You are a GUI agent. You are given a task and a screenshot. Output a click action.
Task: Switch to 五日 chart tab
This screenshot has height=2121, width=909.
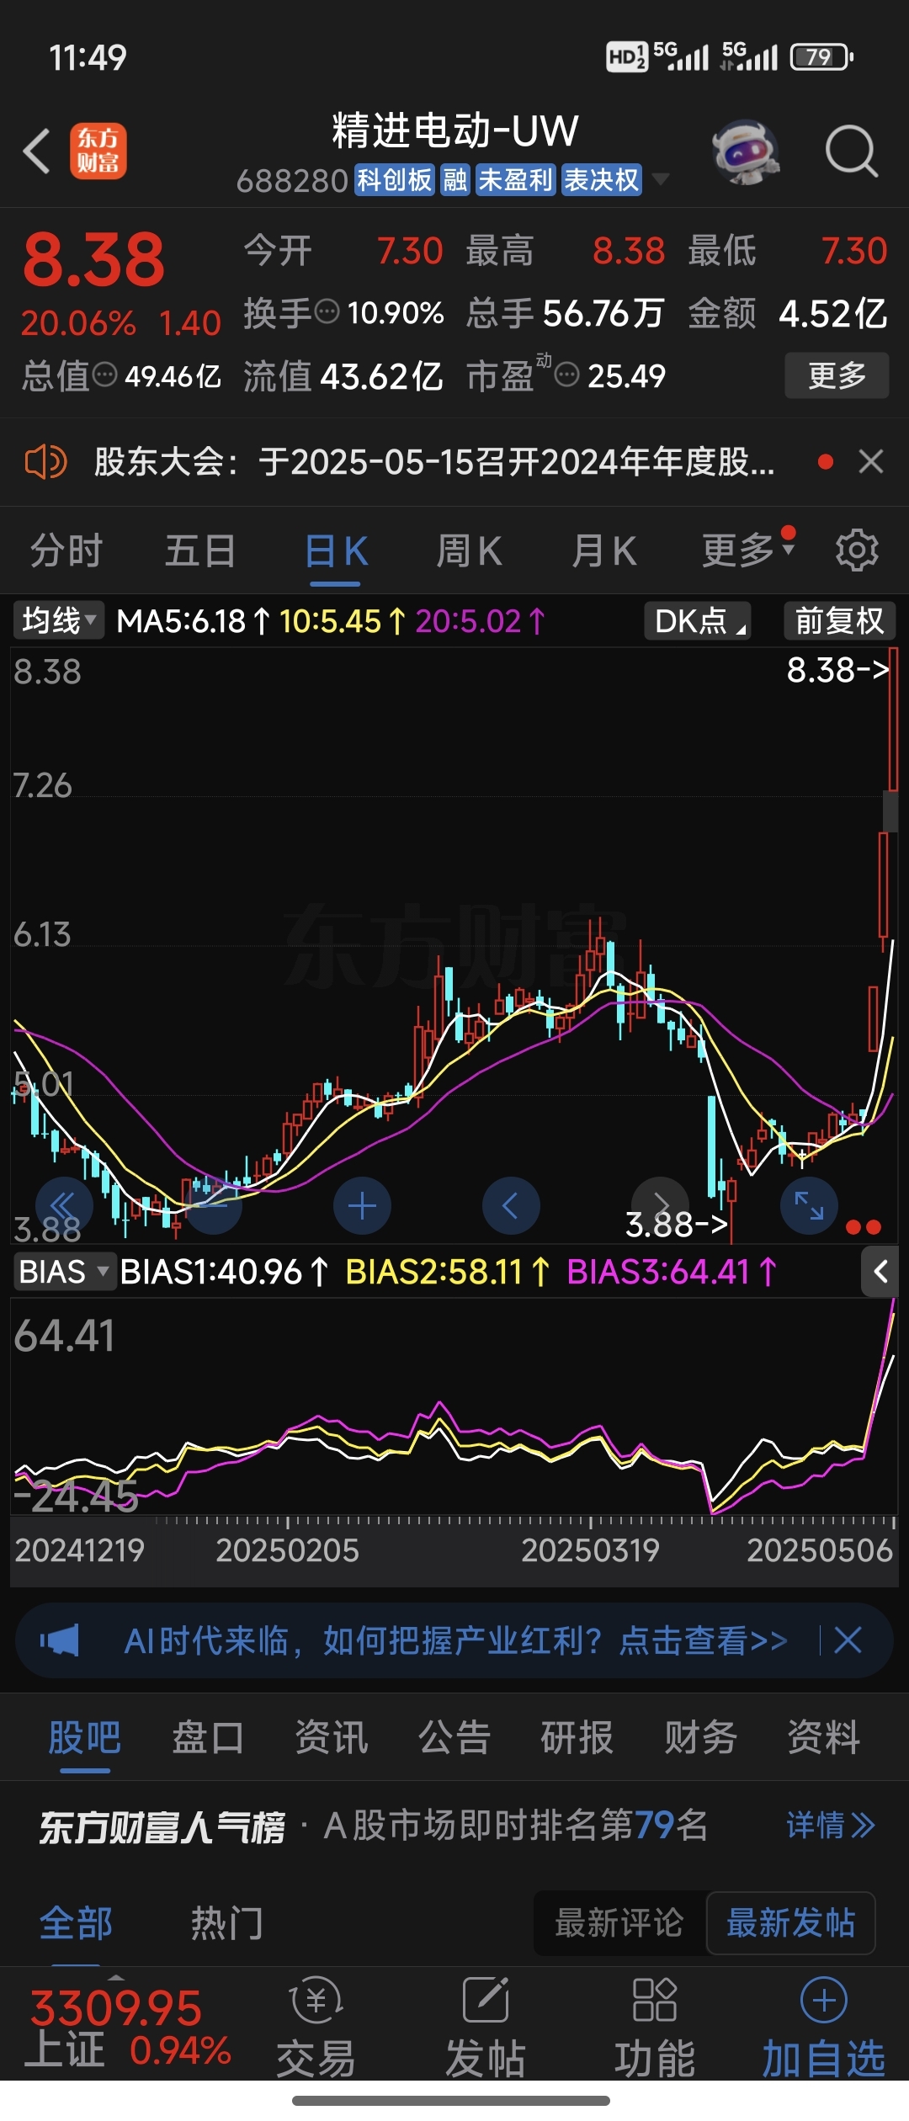[x=200, y=551]
